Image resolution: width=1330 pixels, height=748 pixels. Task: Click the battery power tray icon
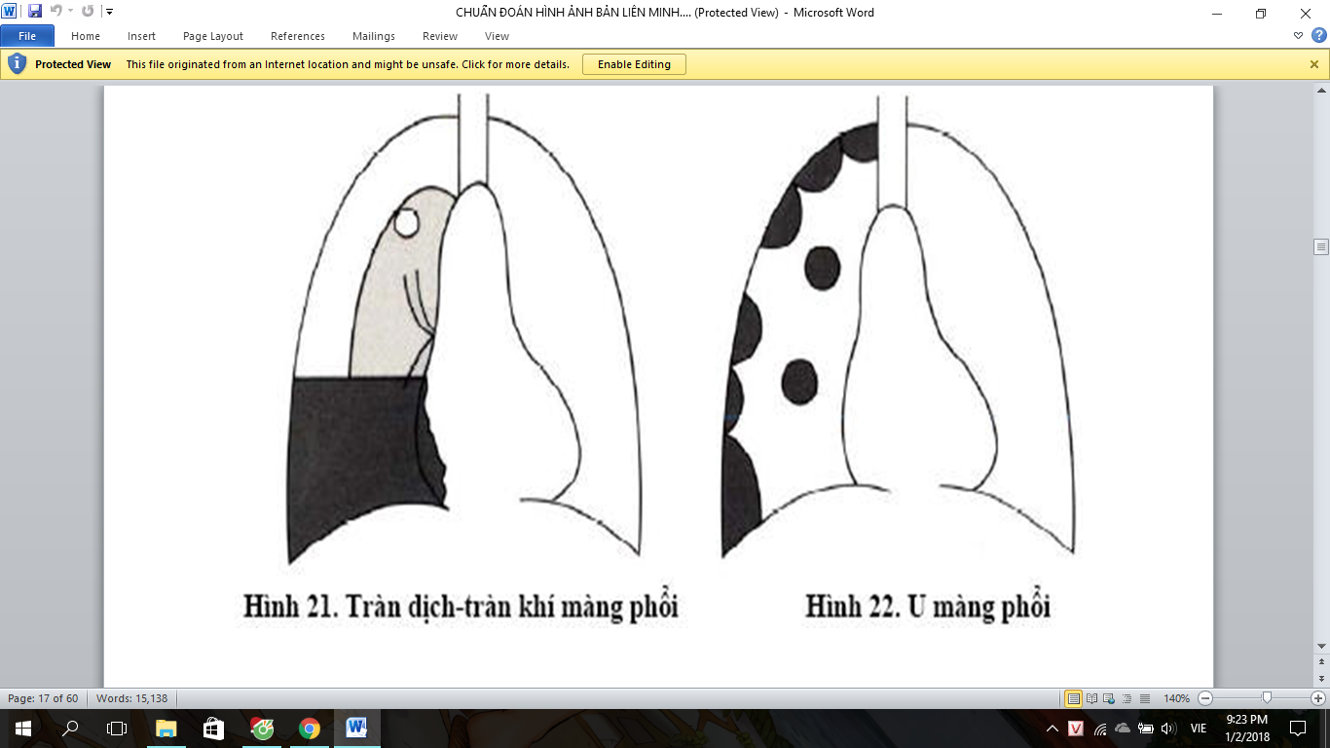click(1146, 729)
